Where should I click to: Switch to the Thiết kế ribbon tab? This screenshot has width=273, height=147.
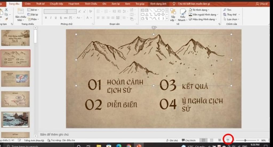(x=40, y=4)
